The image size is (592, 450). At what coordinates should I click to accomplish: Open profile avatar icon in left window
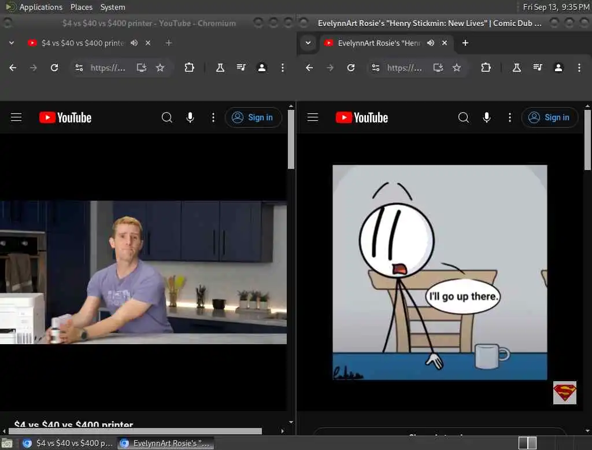click(x=262, y=68)
